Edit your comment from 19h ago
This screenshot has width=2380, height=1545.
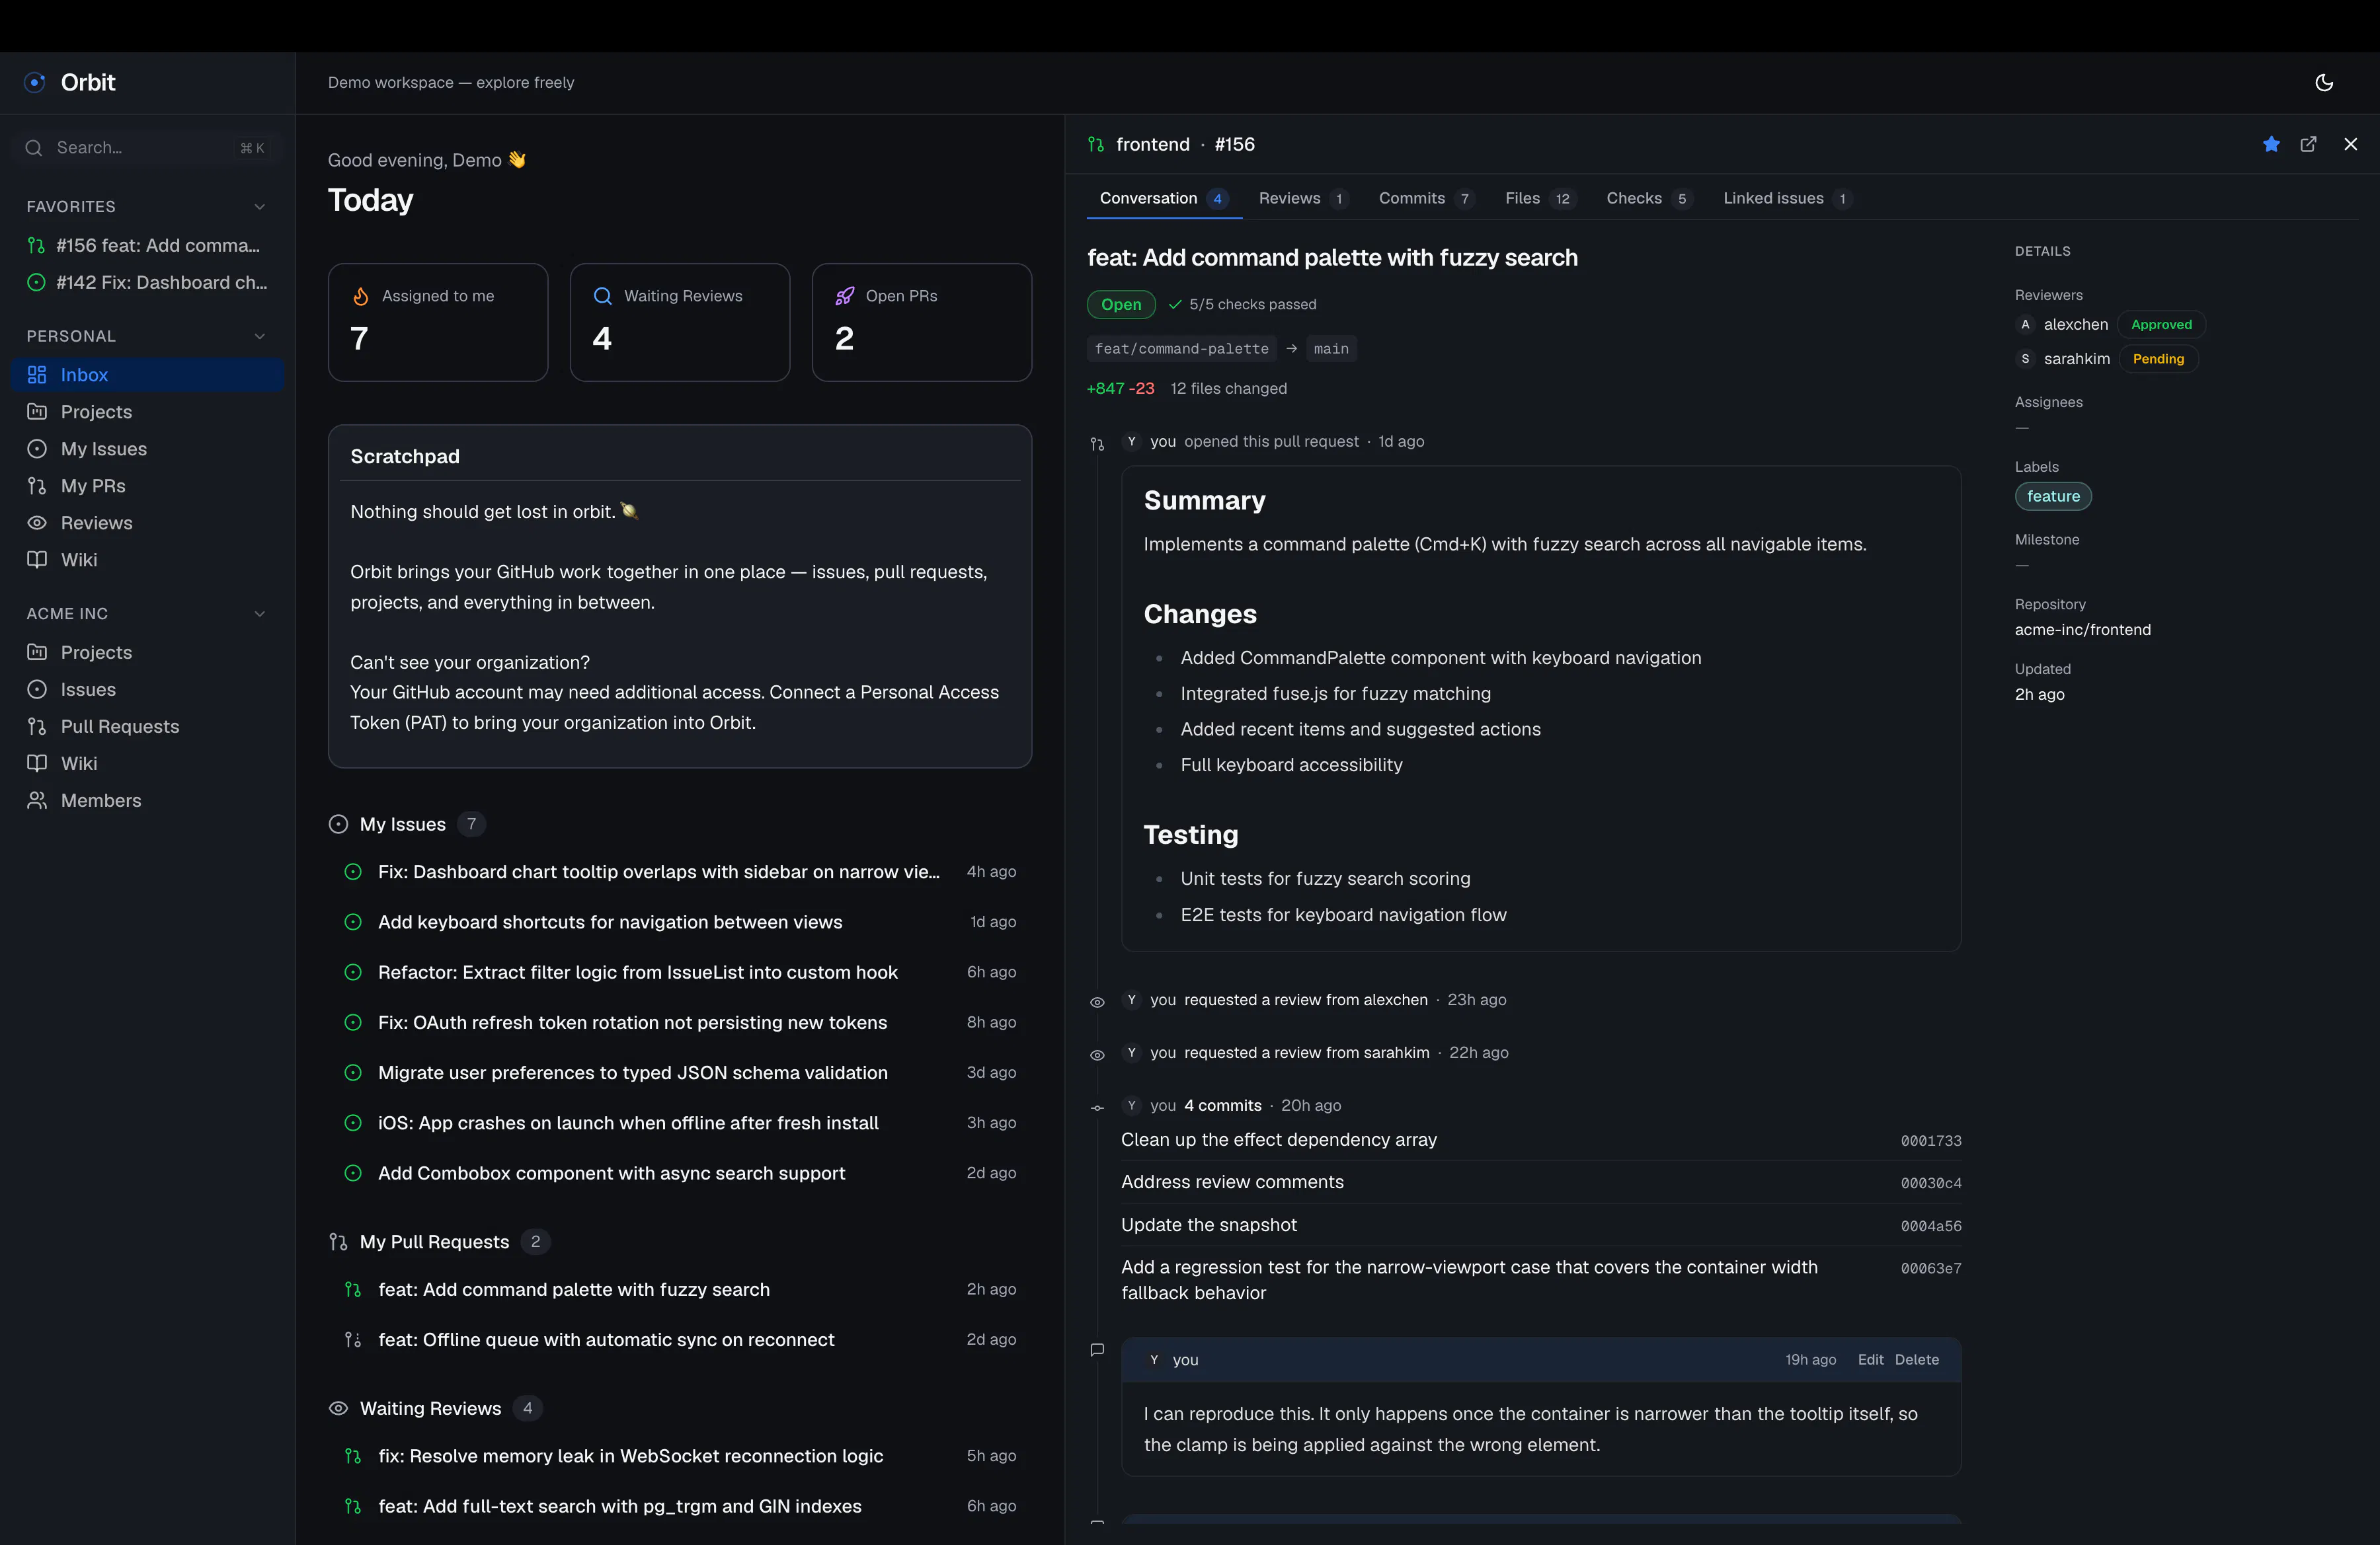coord(1870,1359)
